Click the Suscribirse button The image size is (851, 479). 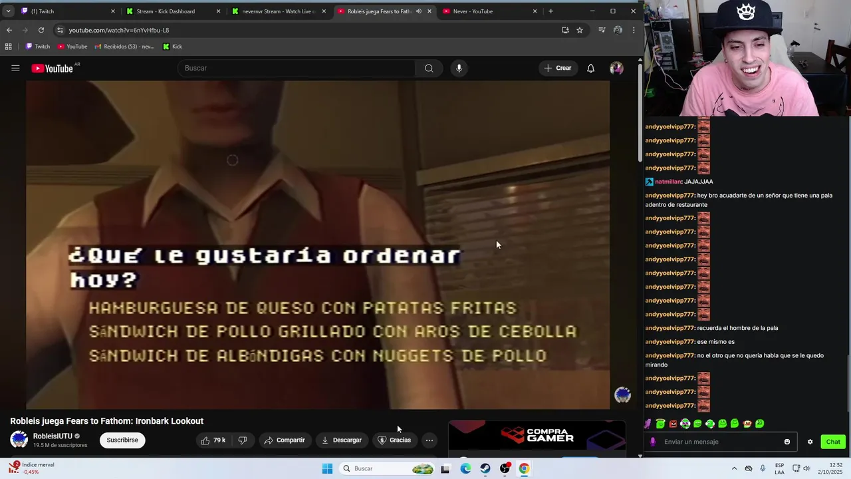pyautogui.click(x=122, y=440)
